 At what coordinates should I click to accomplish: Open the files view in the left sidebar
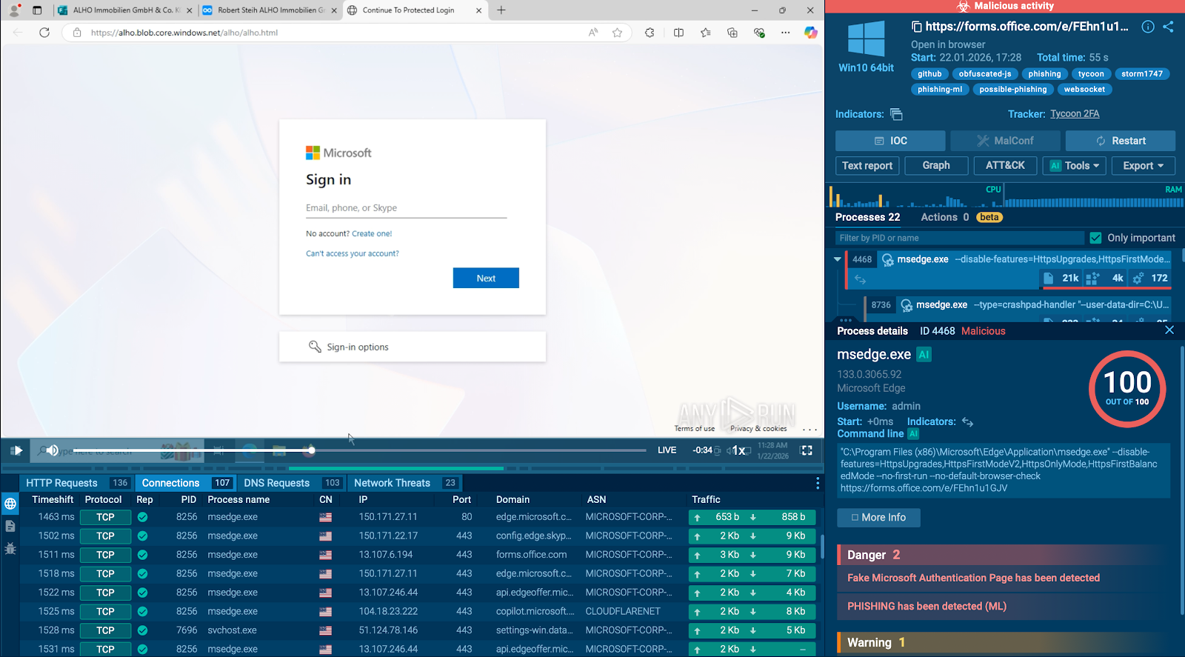10,526
